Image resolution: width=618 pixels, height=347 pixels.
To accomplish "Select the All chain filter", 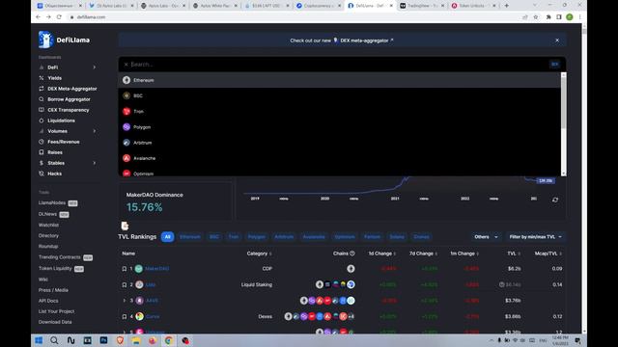I will click(167, 237).
